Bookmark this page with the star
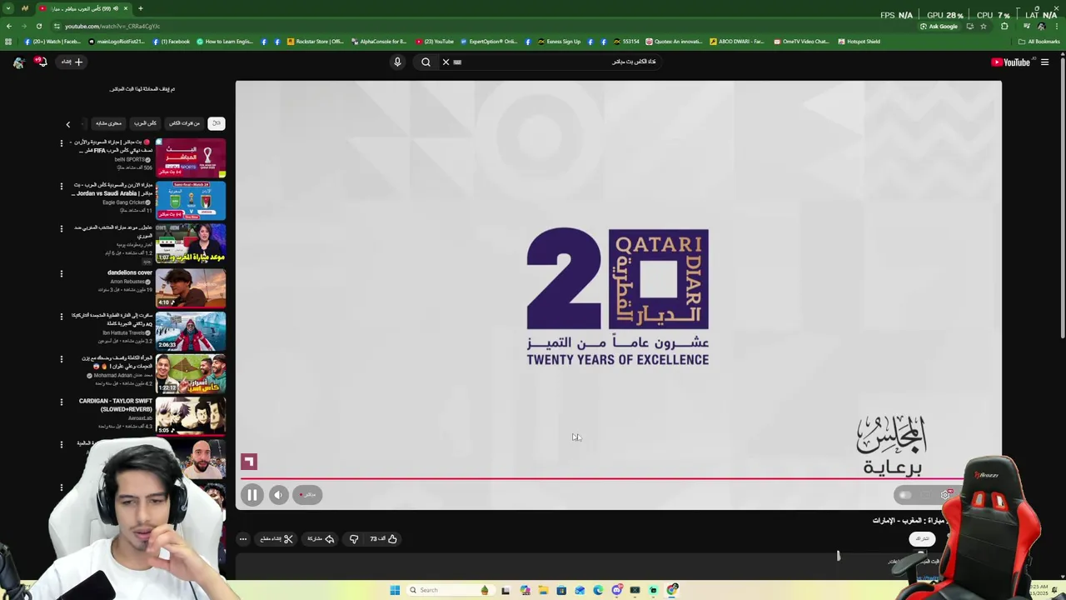Screen dimensions: 1066x600 tap(984, 26)
